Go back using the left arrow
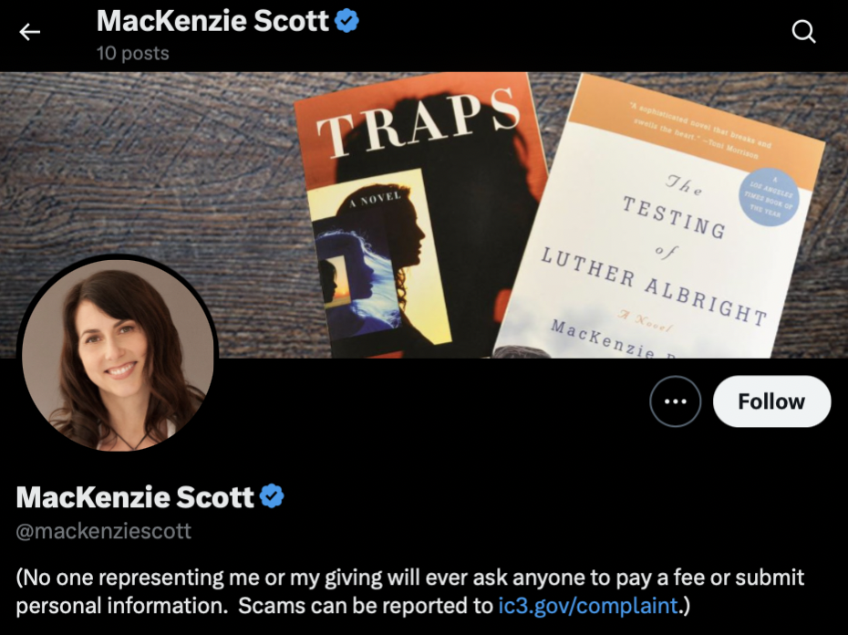The height and width of the screenshot is (635, 848). 30,32
